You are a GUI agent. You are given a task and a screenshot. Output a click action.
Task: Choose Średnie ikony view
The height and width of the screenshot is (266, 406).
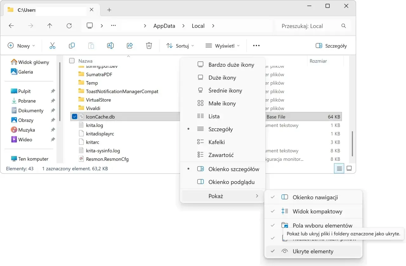point(223,91)
